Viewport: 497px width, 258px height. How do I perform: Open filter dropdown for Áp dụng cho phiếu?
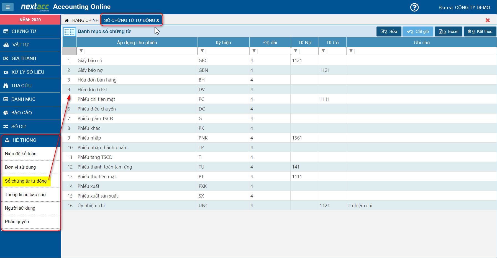click(81, 51)
